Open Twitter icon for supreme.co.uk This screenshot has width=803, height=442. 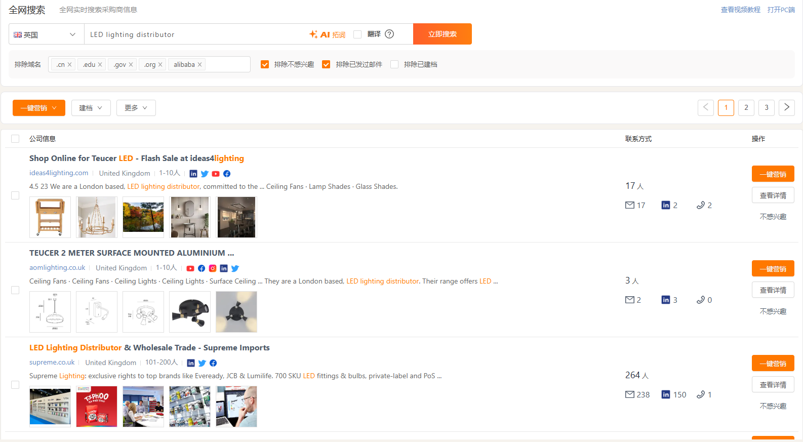(202, 363)
